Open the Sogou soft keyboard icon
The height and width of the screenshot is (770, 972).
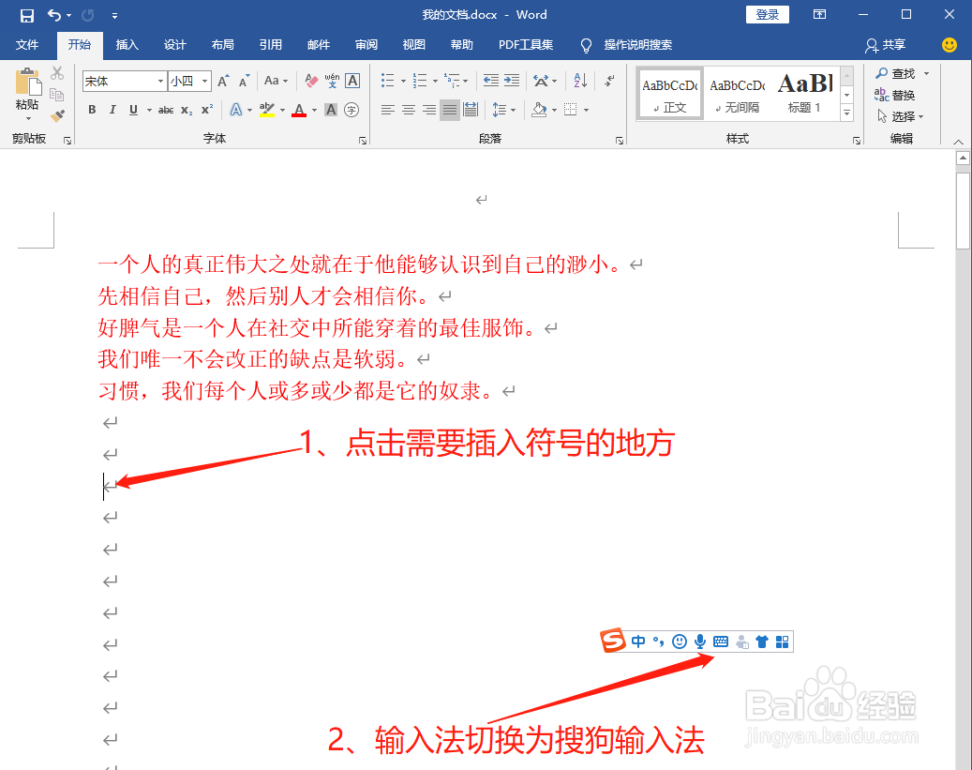point(720,641)
